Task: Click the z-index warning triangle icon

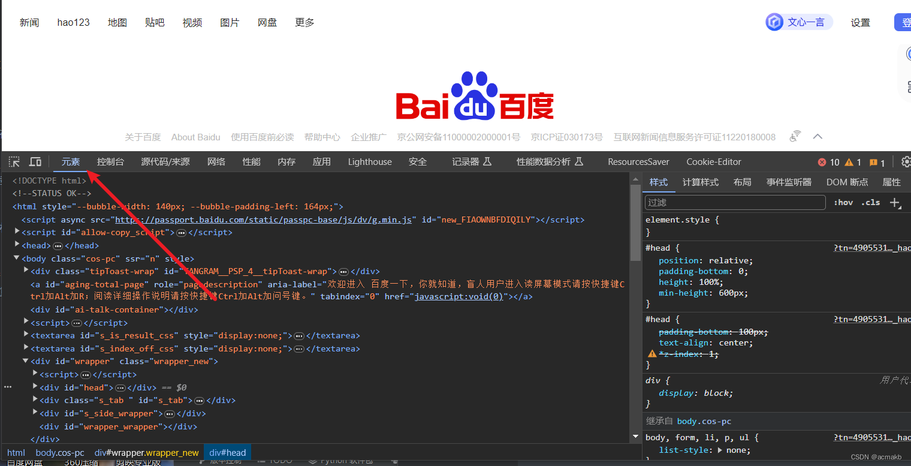Action: (652, 354)
